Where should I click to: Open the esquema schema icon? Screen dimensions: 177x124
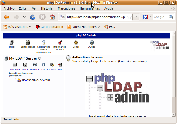pos(15,65)
